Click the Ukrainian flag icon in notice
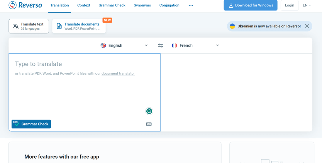 point(232,26)
